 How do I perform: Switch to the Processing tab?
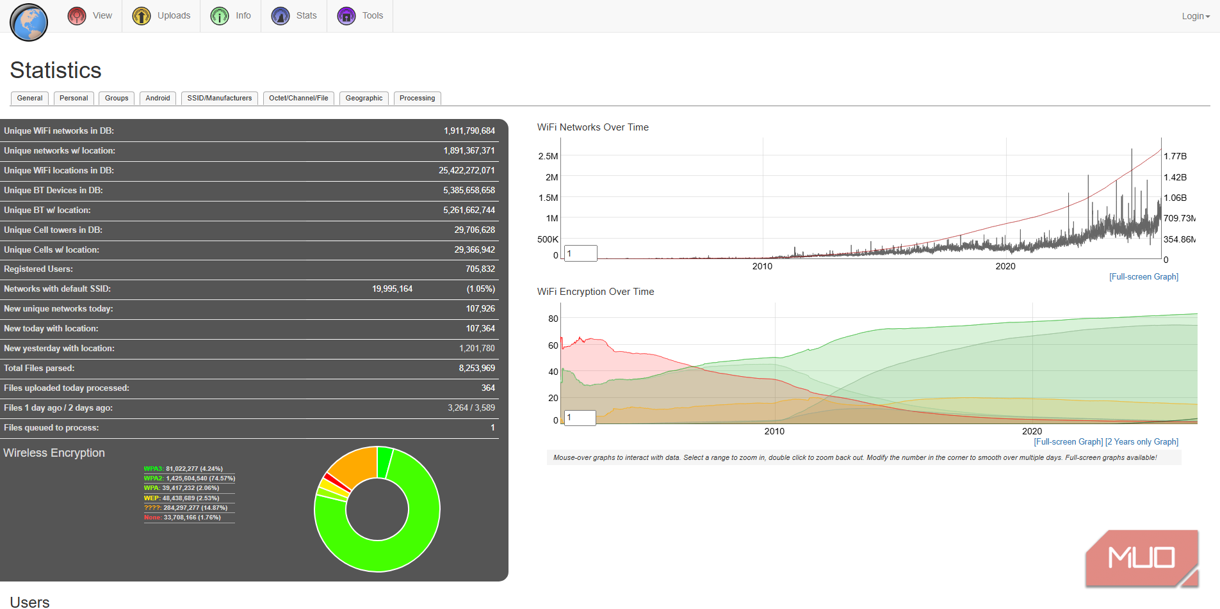pos(418,98)
